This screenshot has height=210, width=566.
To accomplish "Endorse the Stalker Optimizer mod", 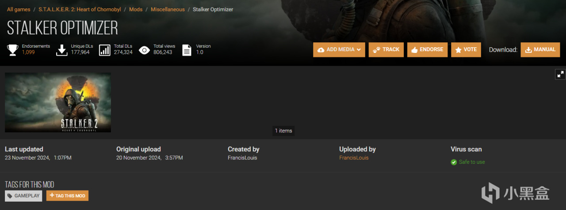I will pos(427,50).
